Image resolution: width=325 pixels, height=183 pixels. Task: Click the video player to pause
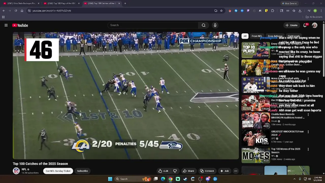coord(126,96)
